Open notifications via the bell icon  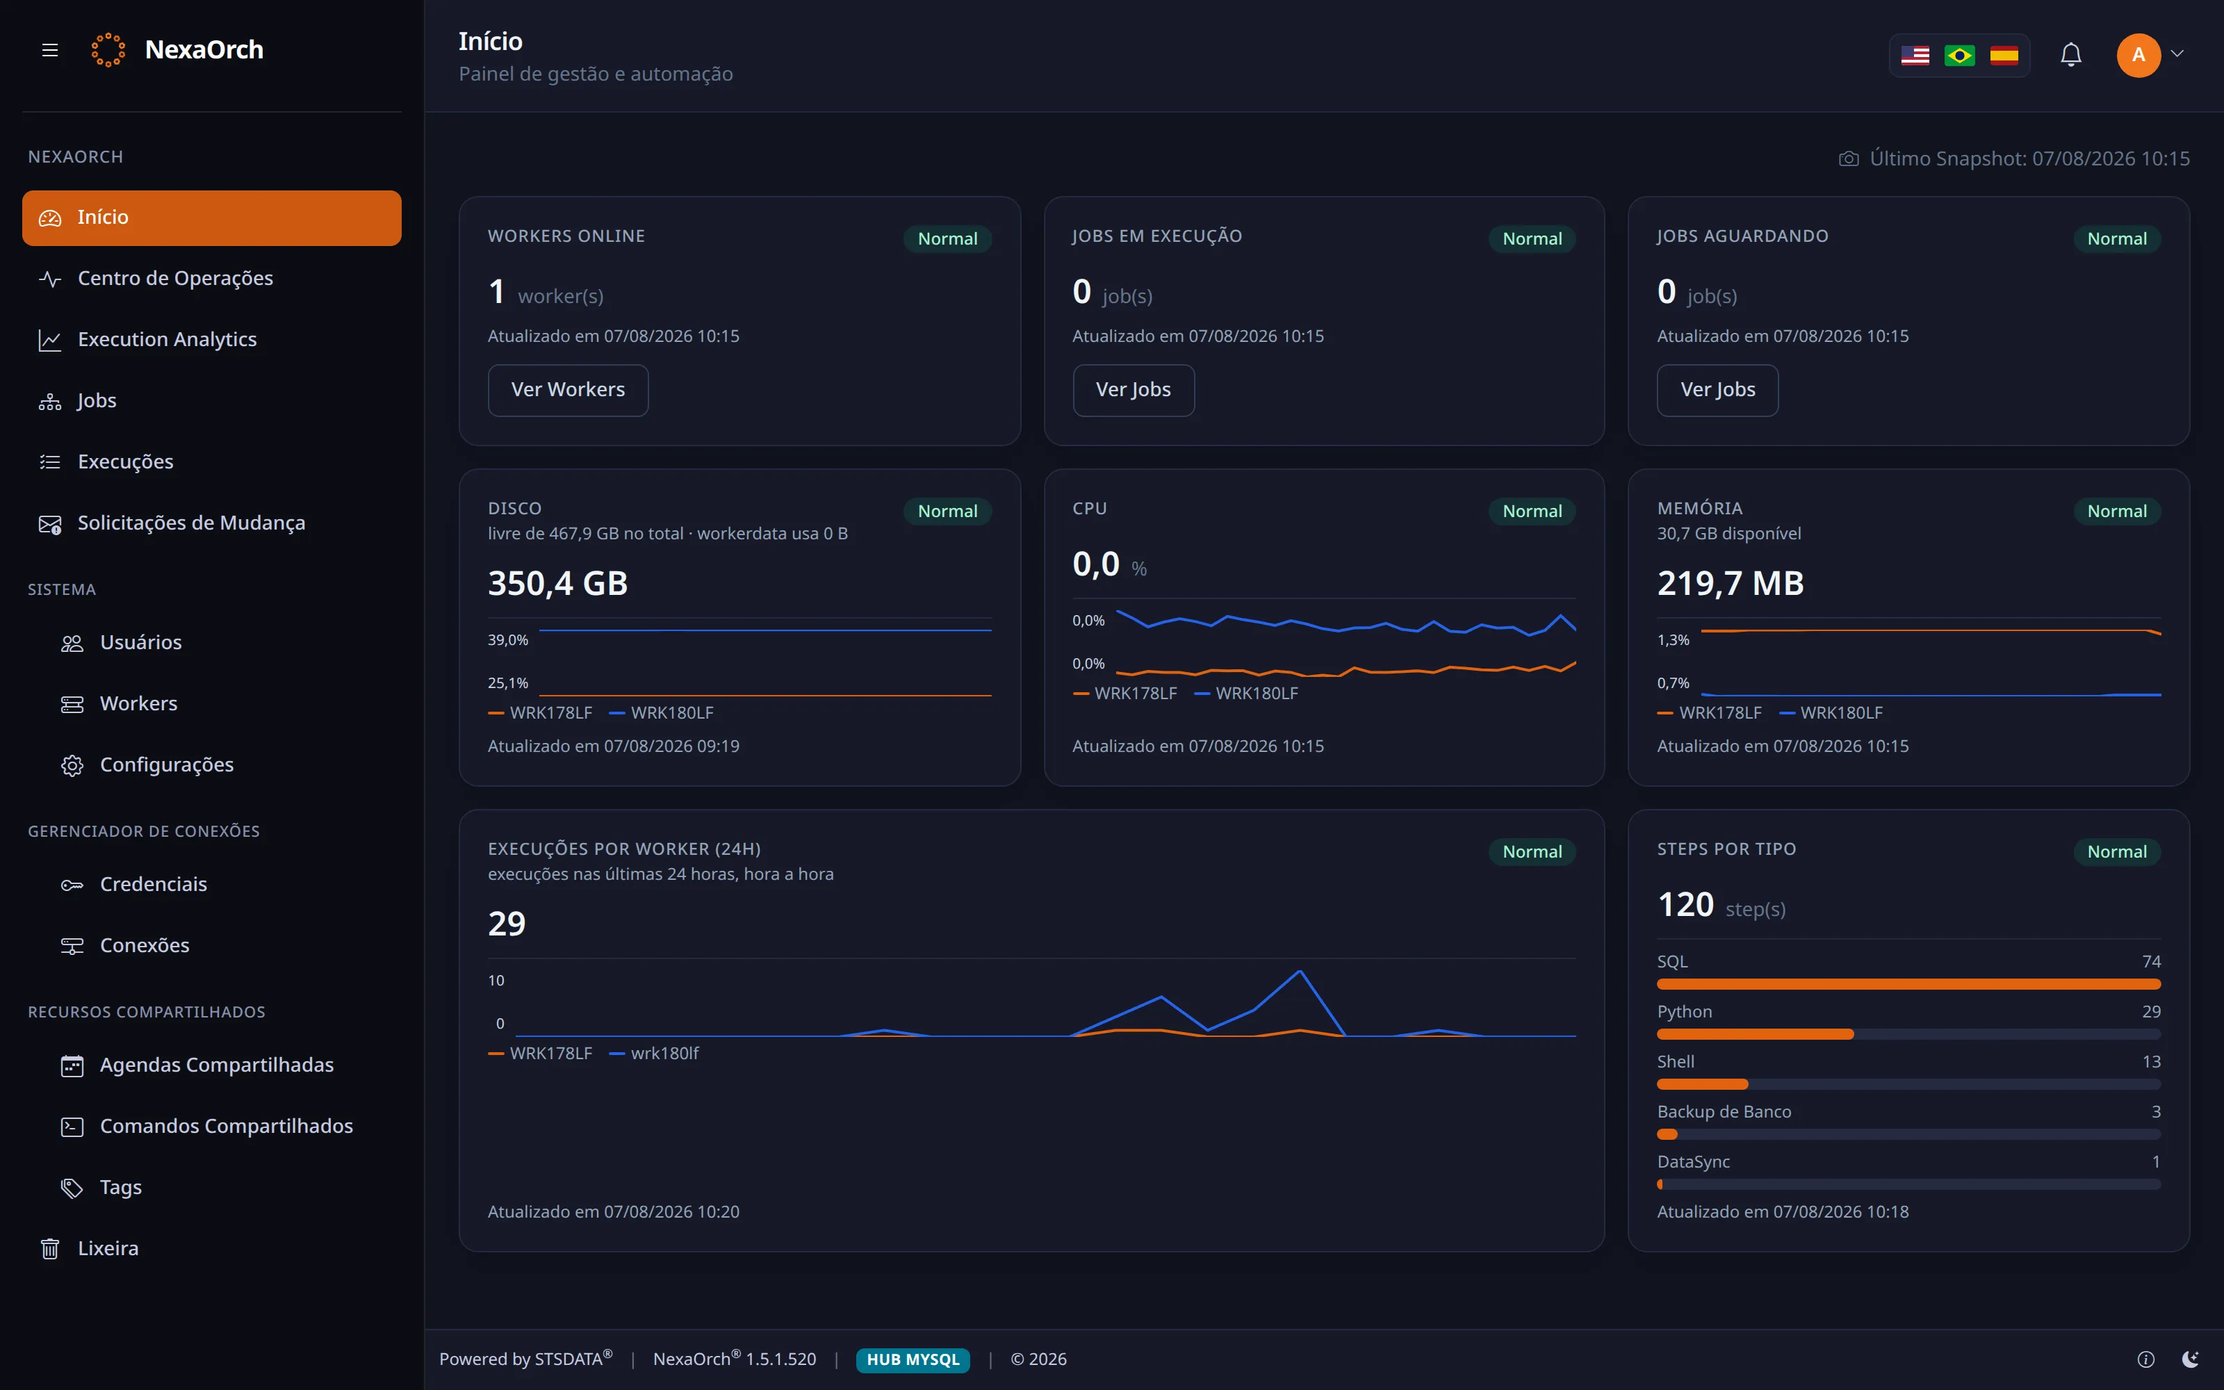(x=2070, y=55)
